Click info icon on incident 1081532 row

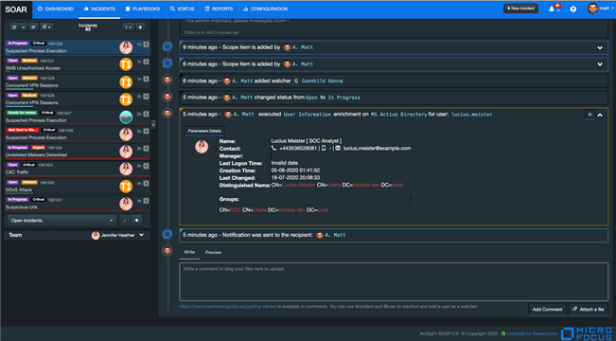click(146, 45)
